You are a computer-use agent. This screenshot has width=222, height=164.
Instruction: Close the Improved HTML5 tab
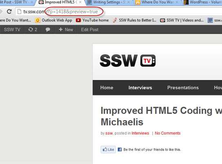tap(80, 2)
